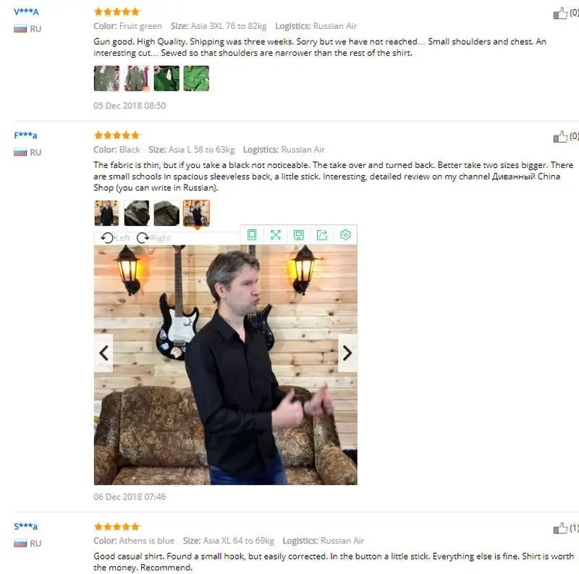Open the fourth bright green fabric thumbnail
Image resolution: width=579 pixels, height=574 pixels.
(x=196, y=78)
